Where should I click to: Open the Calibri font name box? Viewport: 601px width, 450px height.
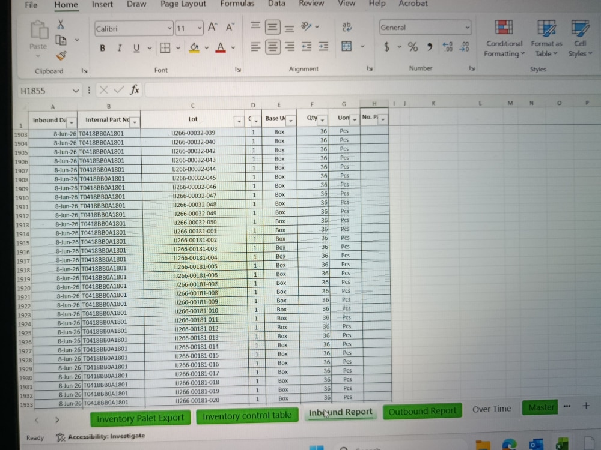coord(134,29)
